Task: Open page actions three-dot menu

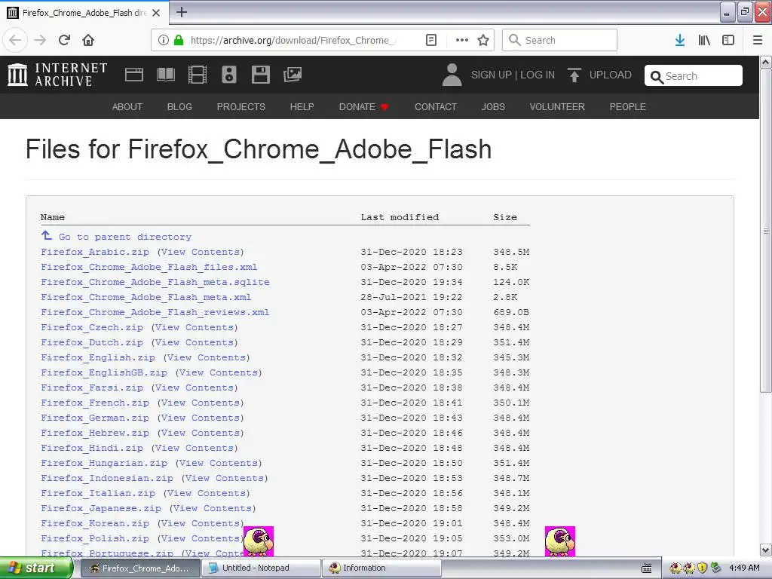Action: point(462,40)
